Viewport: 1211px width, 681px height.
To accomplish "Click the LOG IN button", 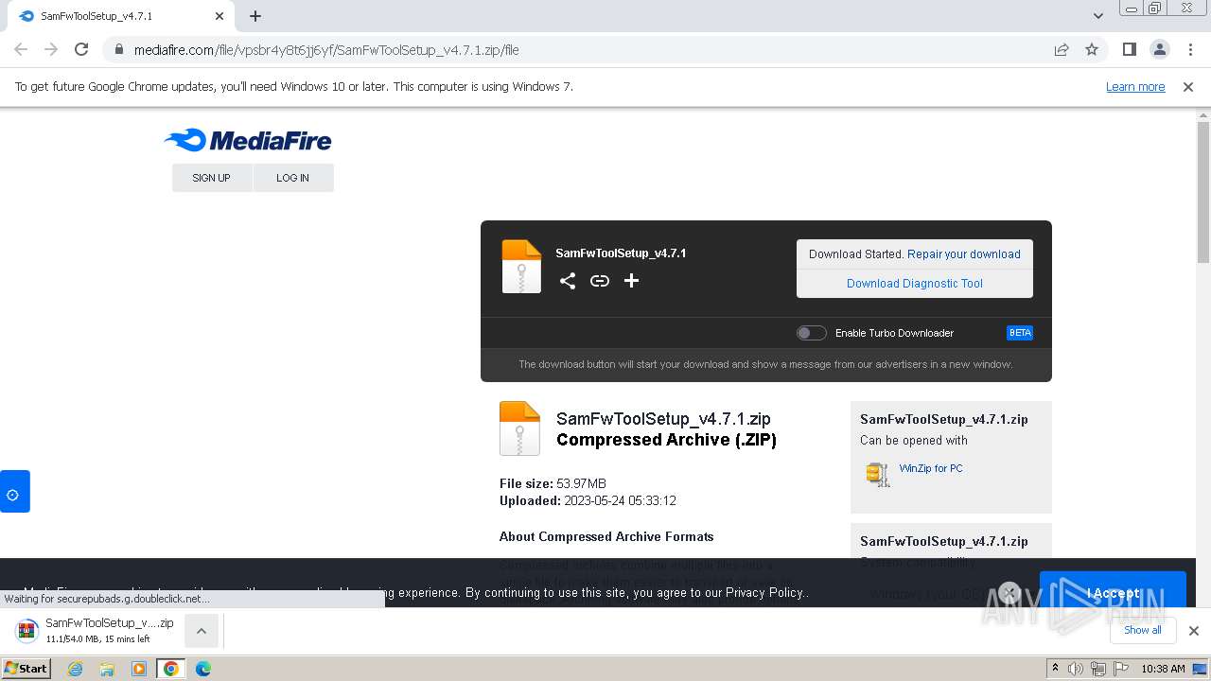I will pyautogui.click(x=293, y=178).
